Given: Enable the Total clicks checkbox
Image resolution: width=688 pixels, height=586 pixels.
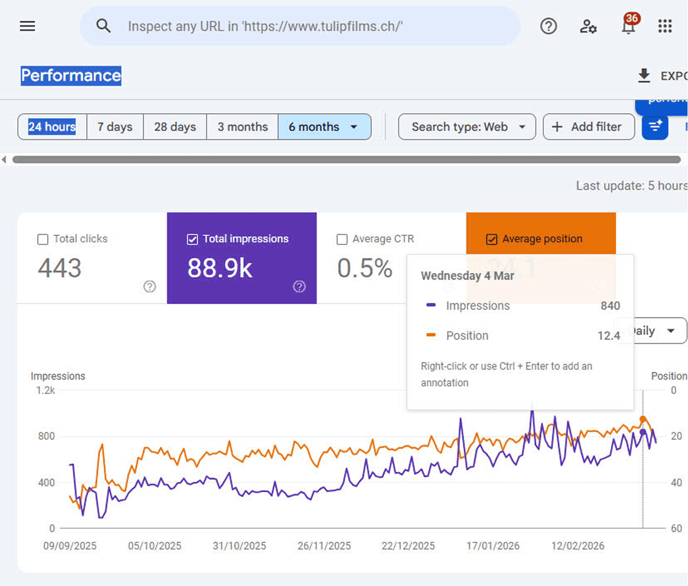Looking at the screenshot, I should click(x=43, y=240).
